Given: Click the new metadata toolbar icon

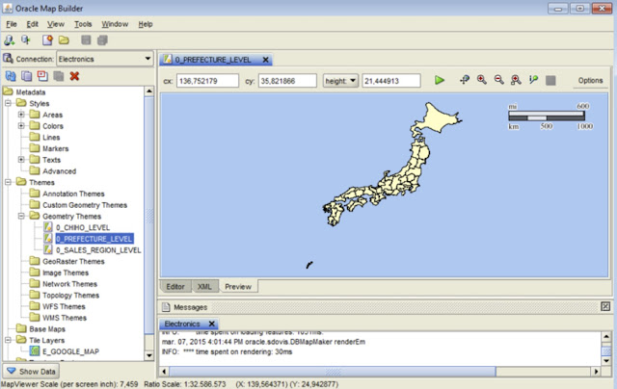Looking at the screenshot, I should point(47,40).
